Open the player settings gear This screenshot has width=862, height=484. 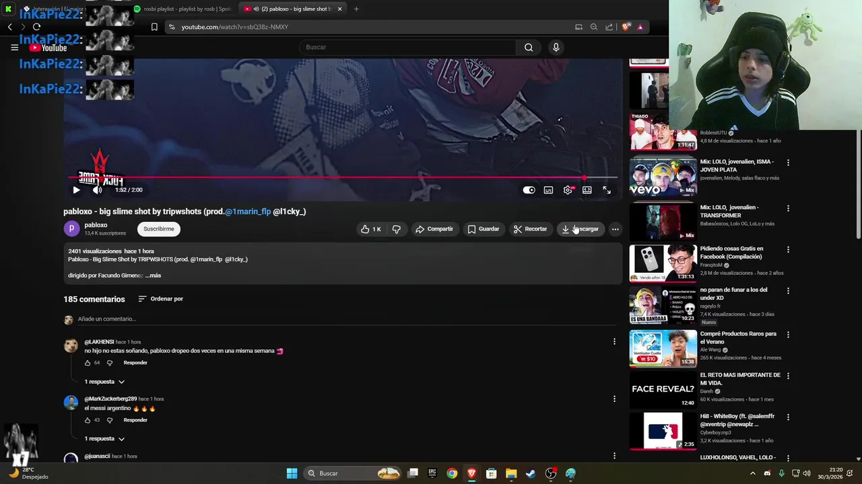[568, 190]
